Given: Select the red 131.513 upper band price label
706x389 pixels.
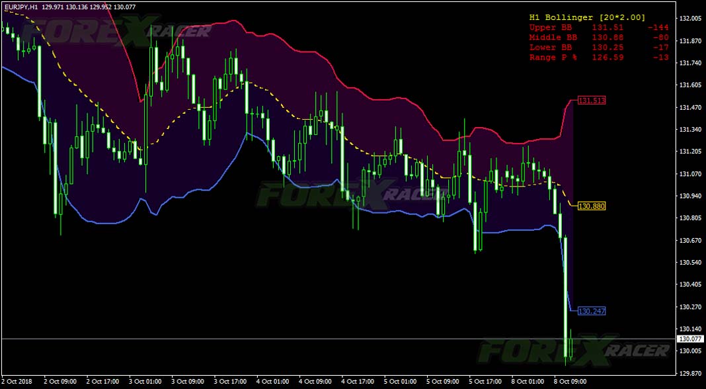Looking at the screenshot, I should 592,101.
